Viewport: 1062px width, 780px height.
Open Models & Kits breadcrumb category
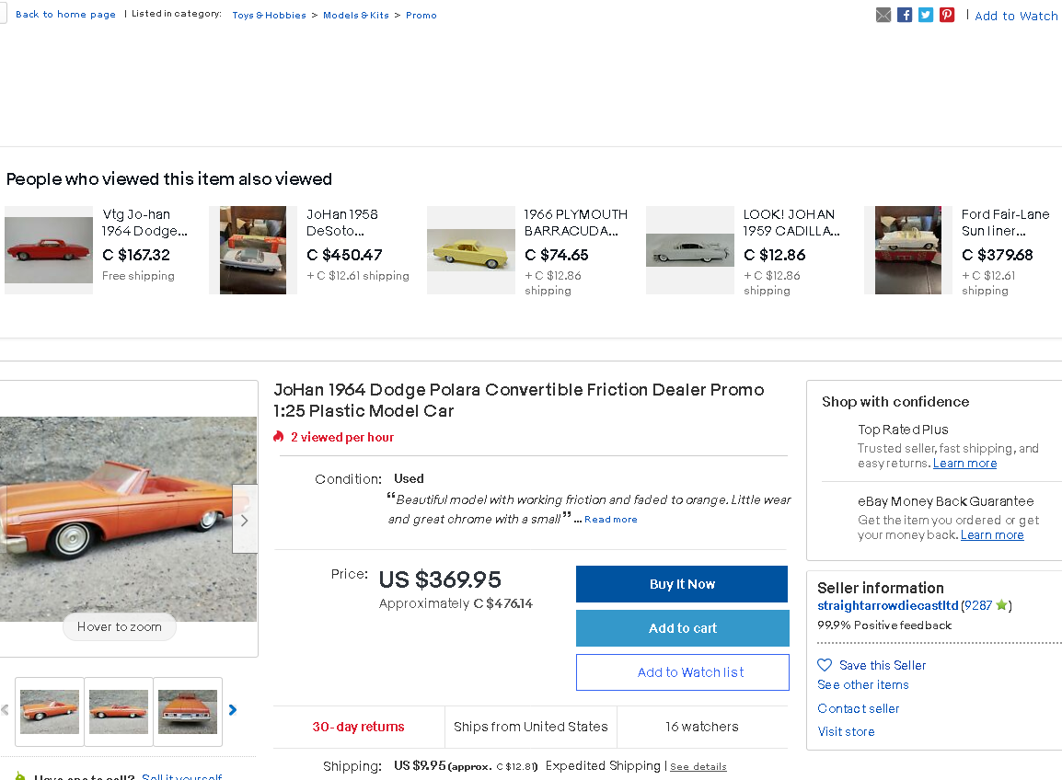(355, 15)
